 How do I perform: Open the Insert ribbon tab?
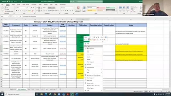[x=13, y=5]
